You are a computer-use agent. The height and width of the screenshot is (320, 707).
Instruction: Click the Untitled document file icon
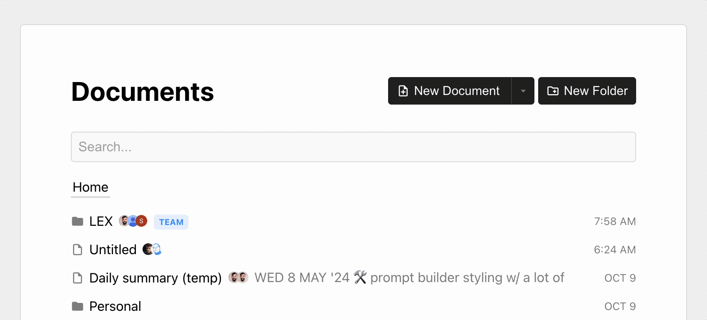78,250
